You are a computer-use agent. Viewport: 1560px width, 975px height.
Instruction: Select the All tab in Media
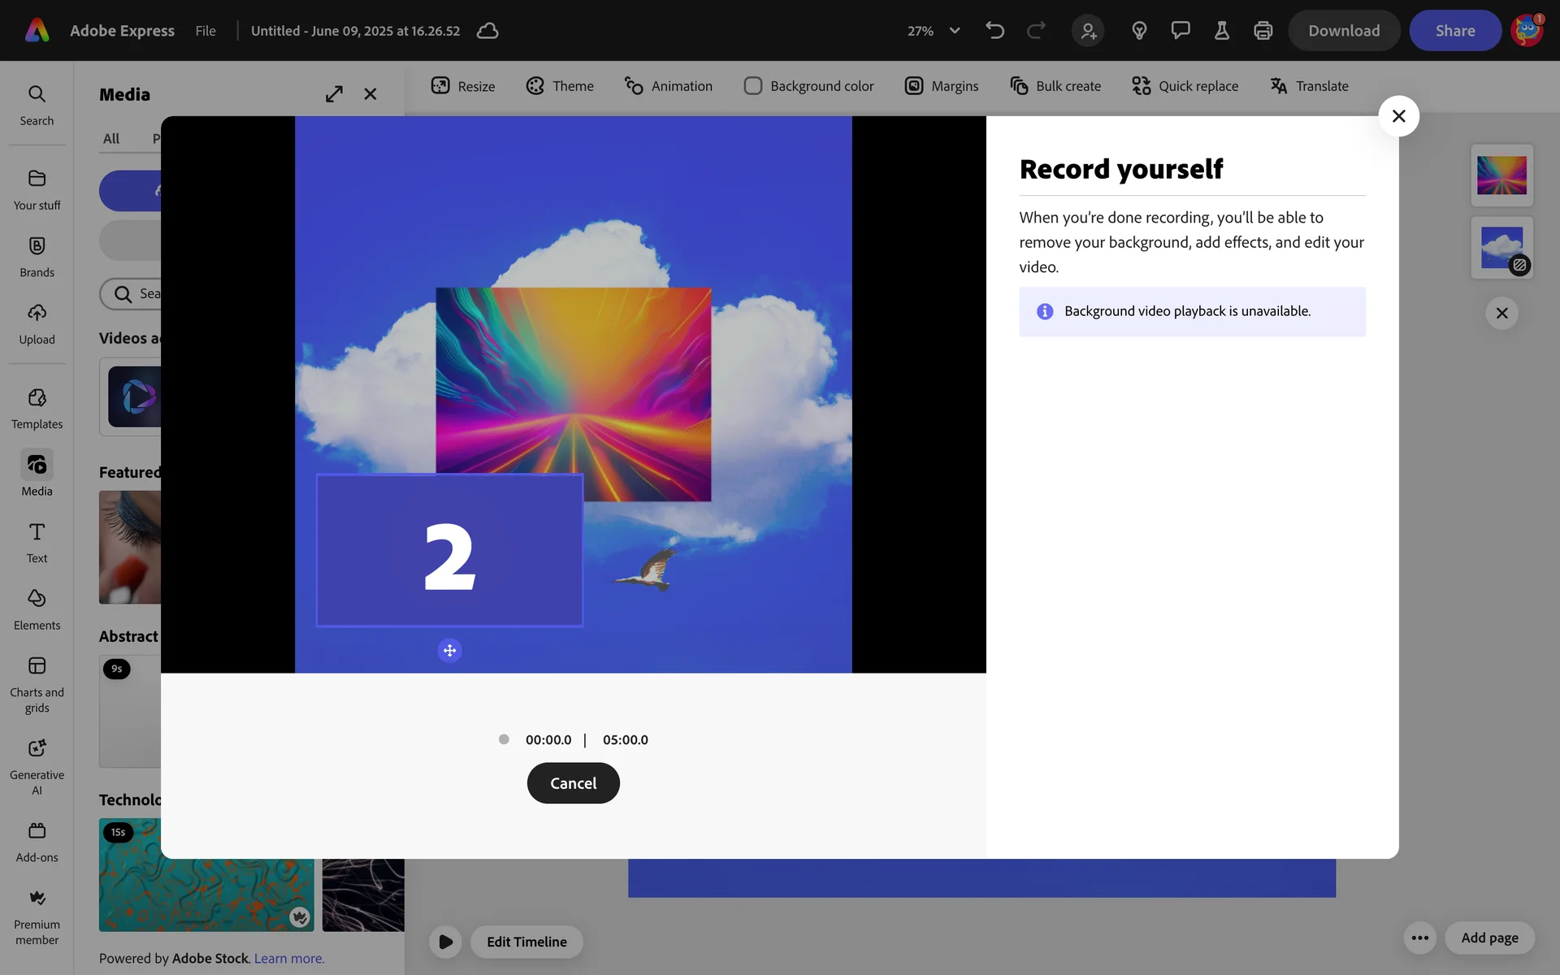111,139
